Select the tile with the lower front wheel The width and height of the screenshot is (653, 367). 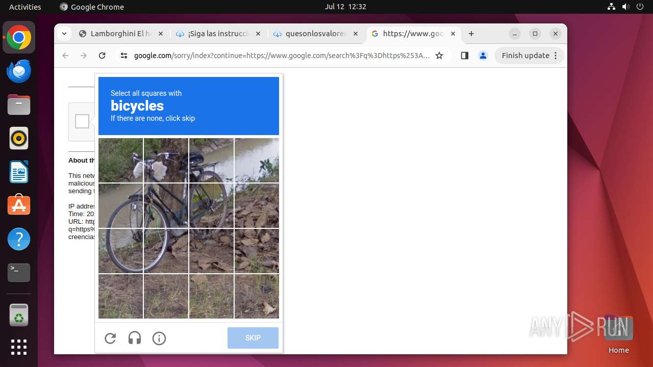(x=120, y=251)
